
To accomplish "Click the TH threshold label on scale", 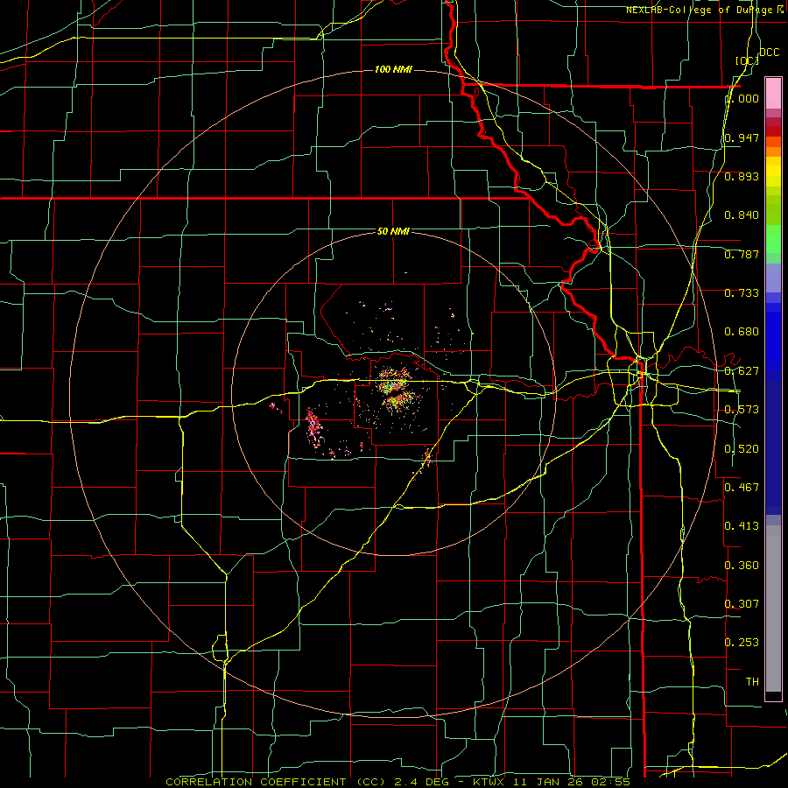I will point(752,682).
